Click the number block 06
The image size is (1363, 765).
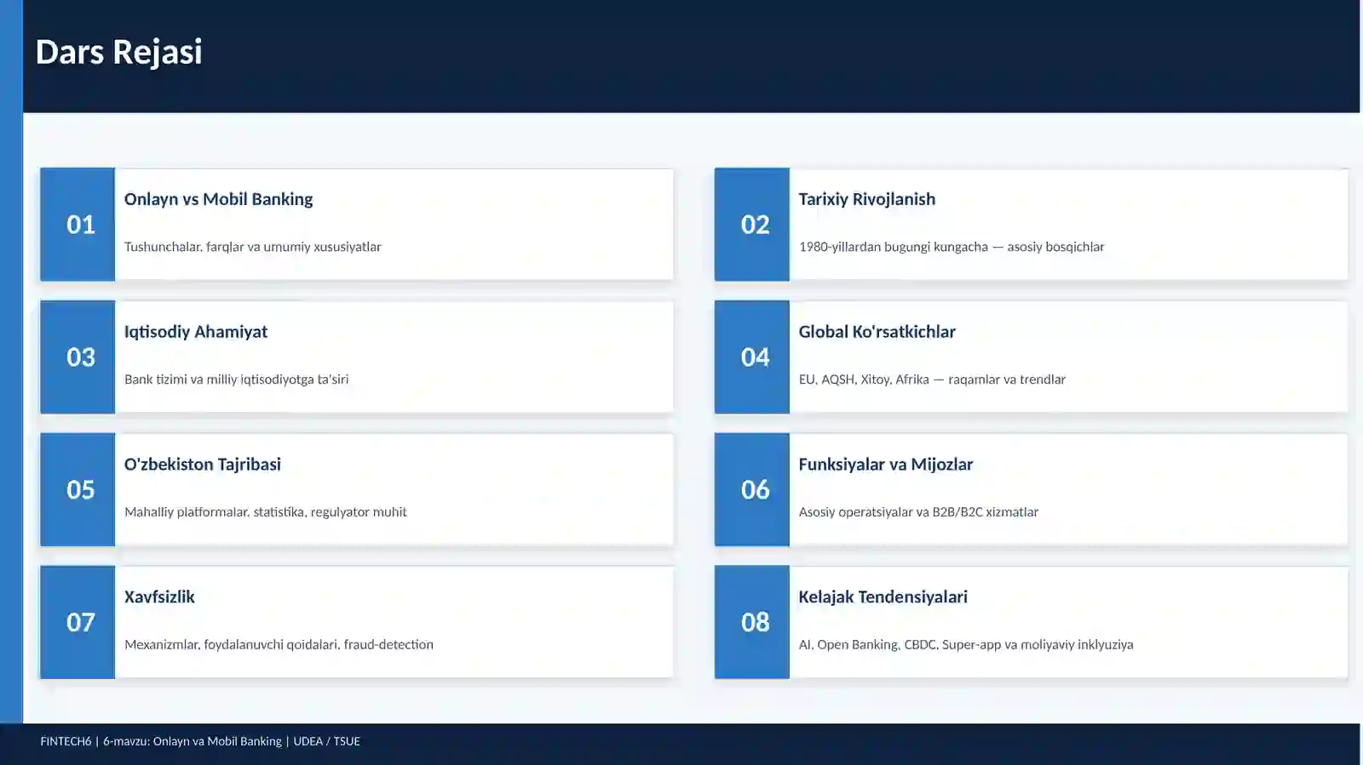[x=752, y=490]
